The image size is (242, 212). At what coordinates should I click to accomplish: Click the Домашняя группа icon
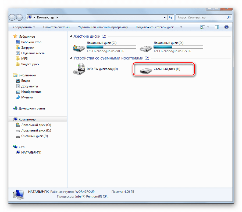click(x=15, y=108)
